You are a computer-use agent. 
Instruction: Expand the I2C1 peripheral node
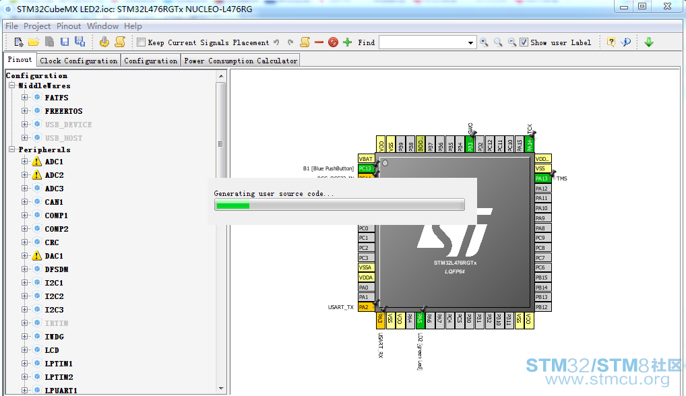[24, 283]
